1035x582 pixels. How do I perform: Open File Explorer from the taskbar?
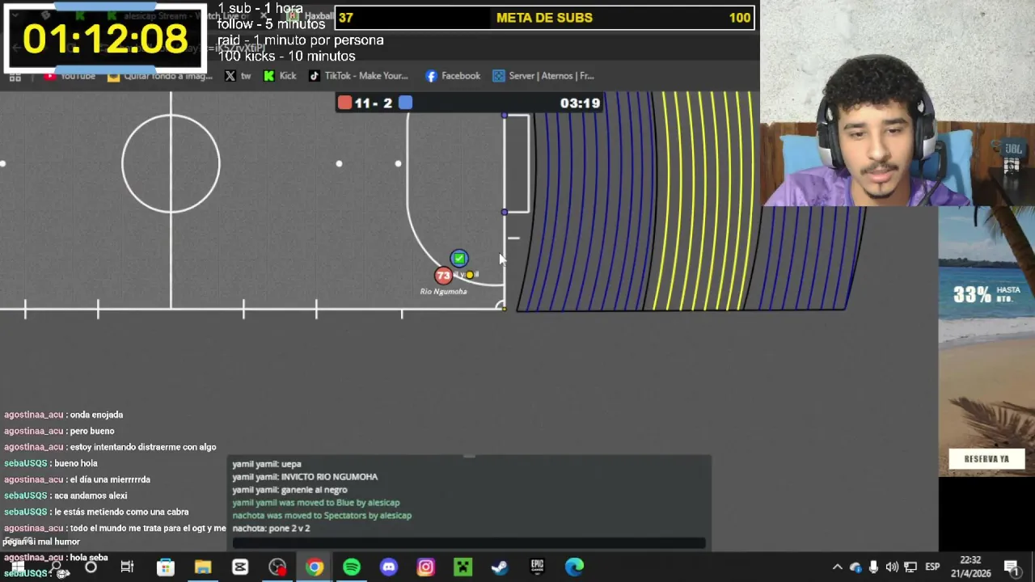[x=202, y=567]
